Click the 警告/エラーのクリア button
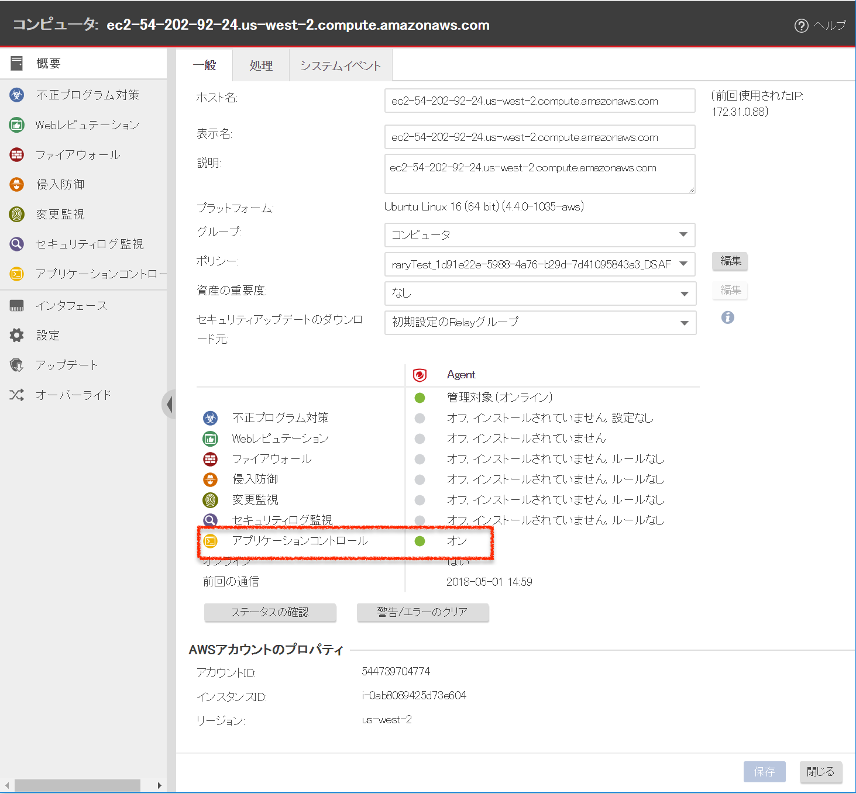 point(422,612)
